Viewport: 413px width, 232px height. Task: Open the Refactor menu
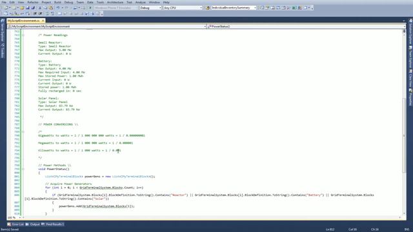pyautogui.click(x=33, y=2)
